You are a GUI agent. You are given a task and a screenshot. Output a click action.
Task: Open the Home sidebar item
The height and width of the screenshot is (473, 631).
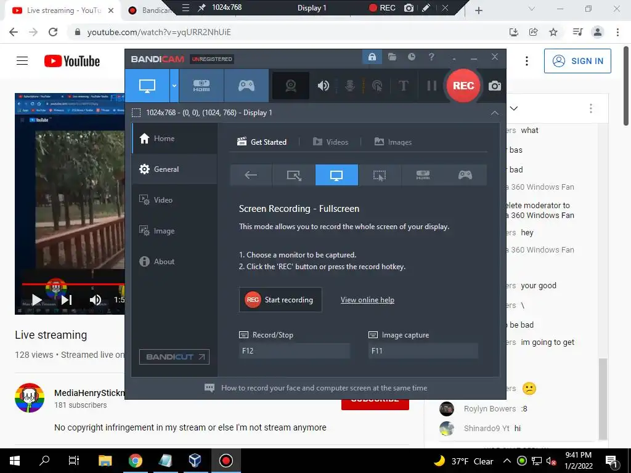pos(174,139)
